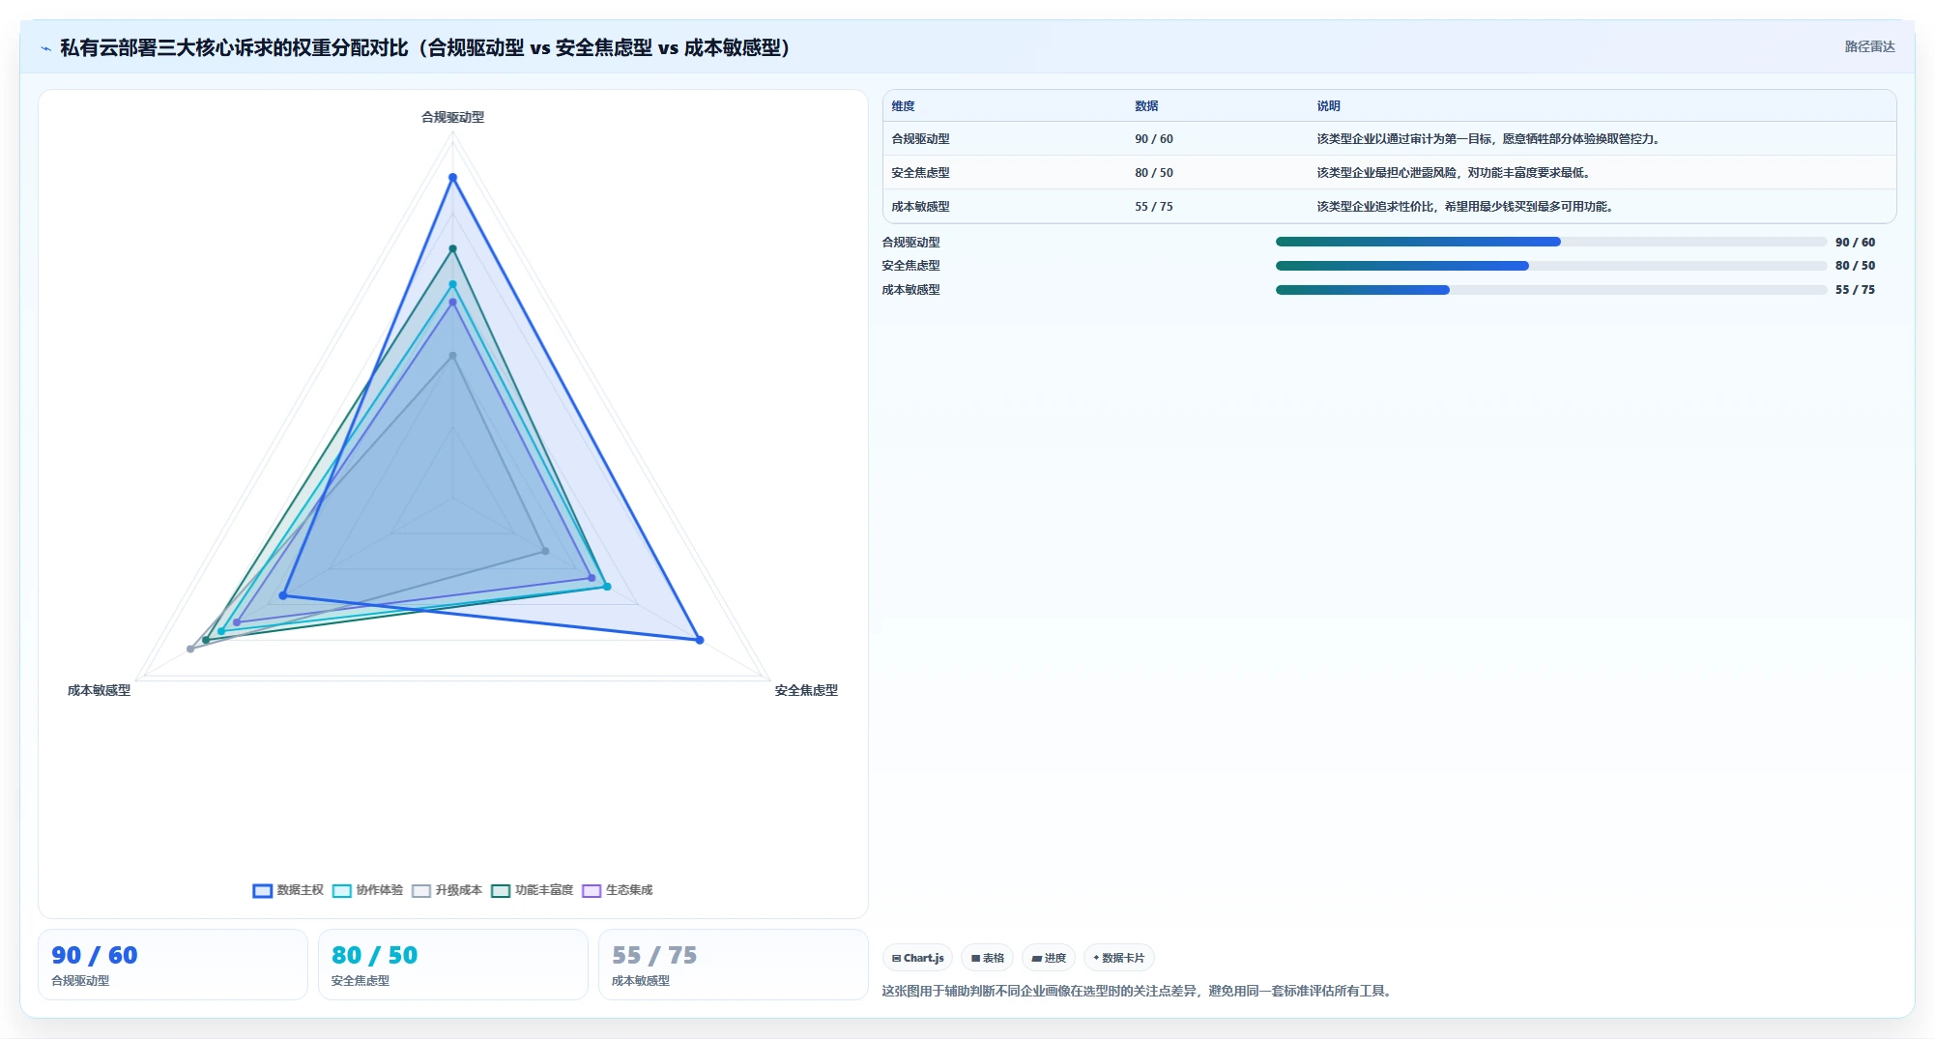Viewport: 1935px width, 1039px height.
Task: Click the 90 / 60 value beside progress bar
Action: [1855, 243]
